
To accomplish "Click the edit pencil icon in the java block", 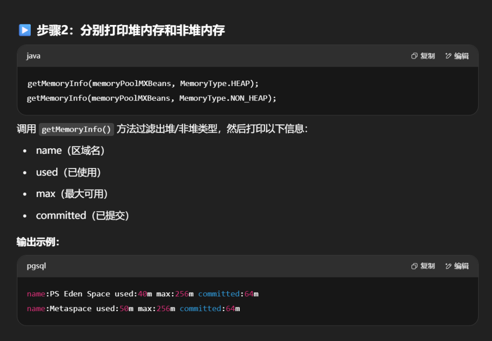I will (x=448, y=56).
